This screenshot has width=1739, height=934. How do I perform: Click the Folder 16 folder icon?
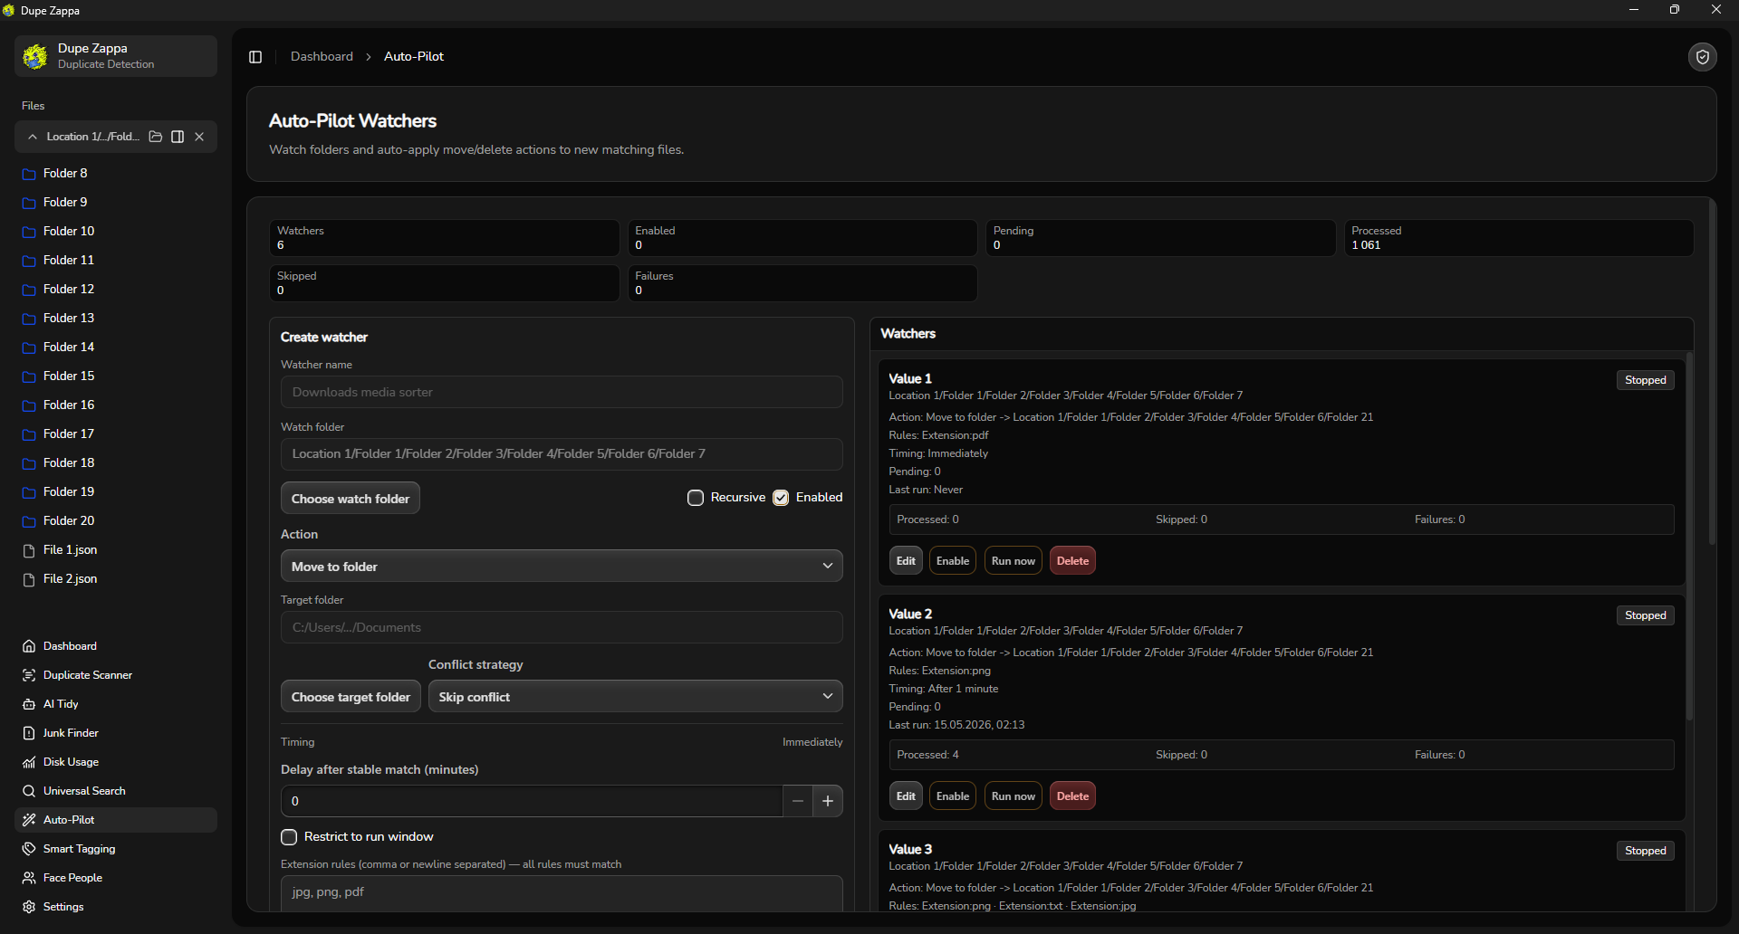point(29,405)
